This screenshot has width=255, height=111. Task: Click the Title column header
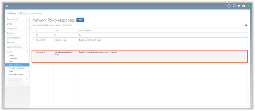click(56, 31)
